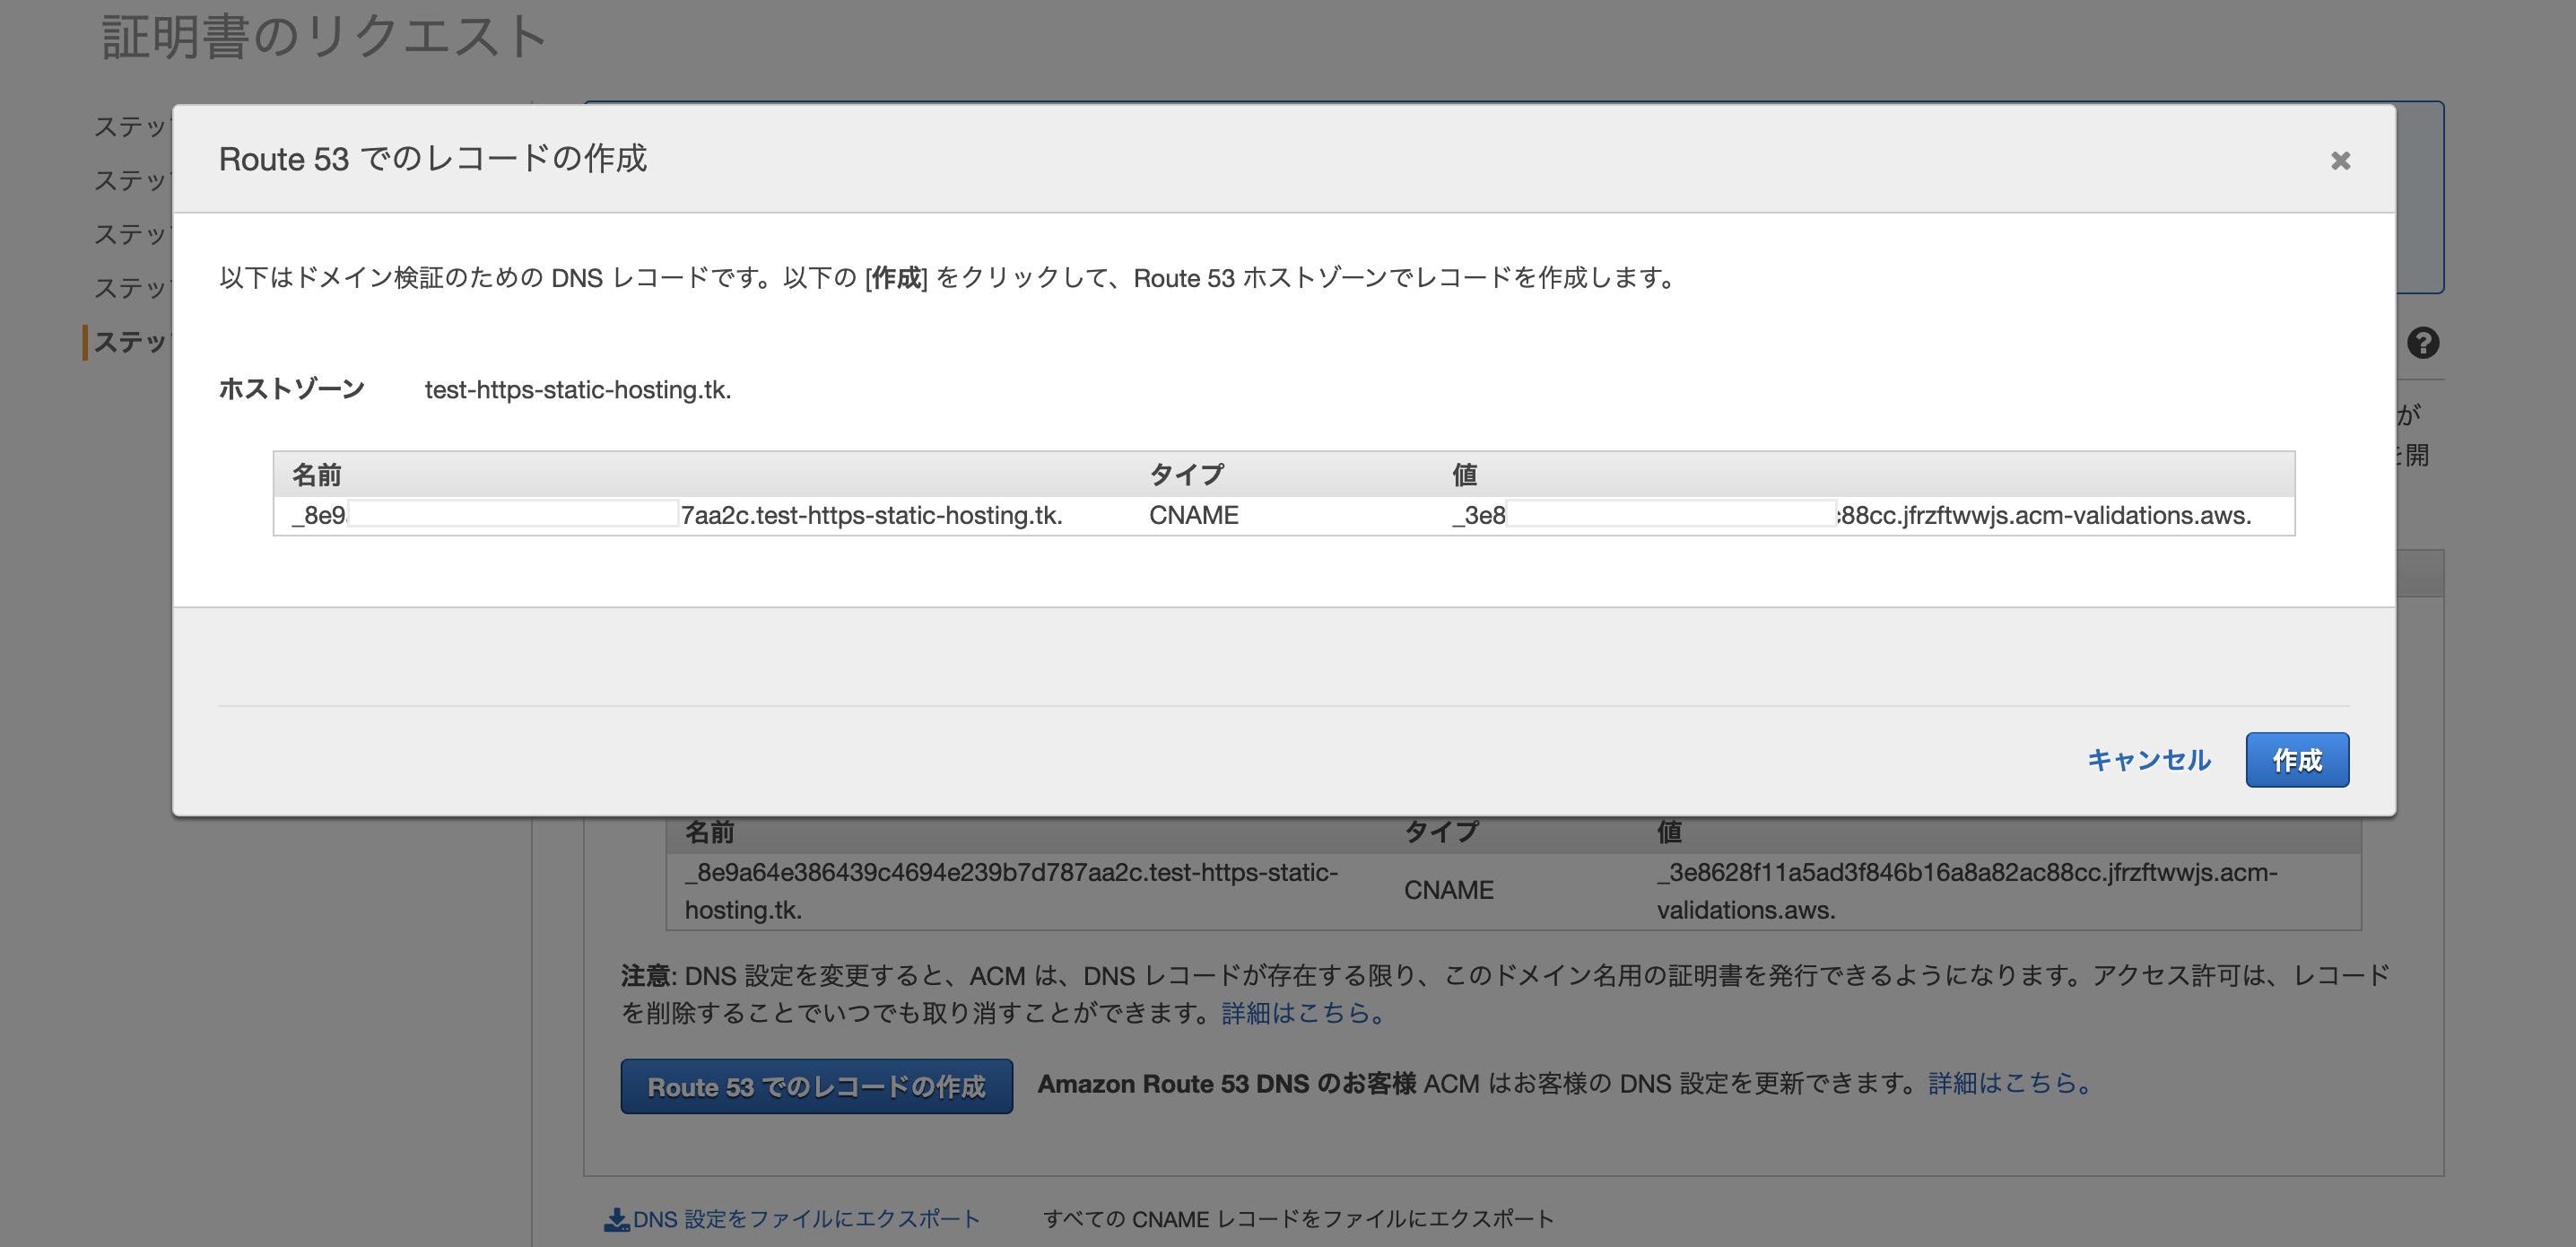Select the third ステップ item in sidebar

coord(130,235)
